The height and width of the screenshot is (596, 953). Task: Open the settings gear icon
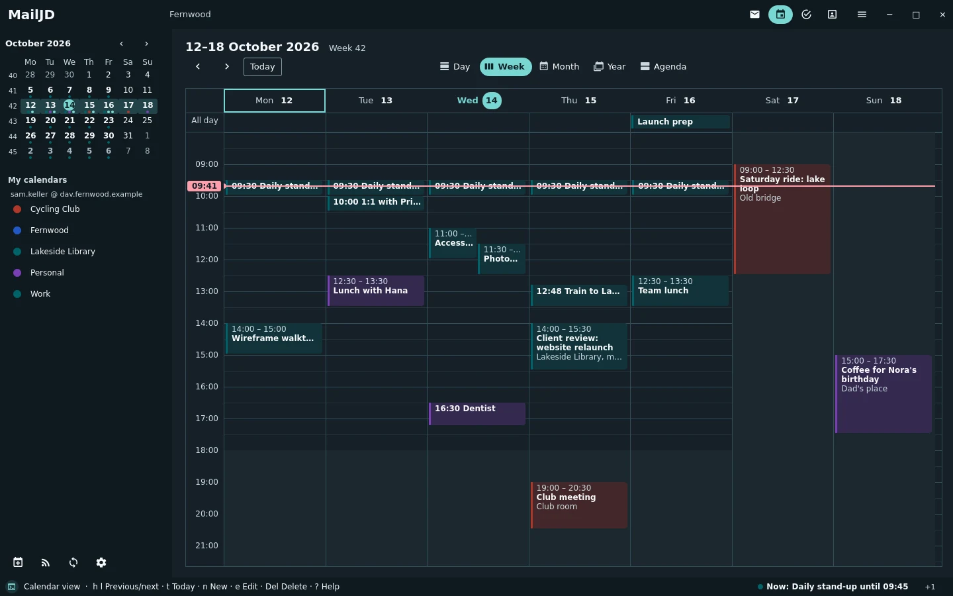pos(101,562)
